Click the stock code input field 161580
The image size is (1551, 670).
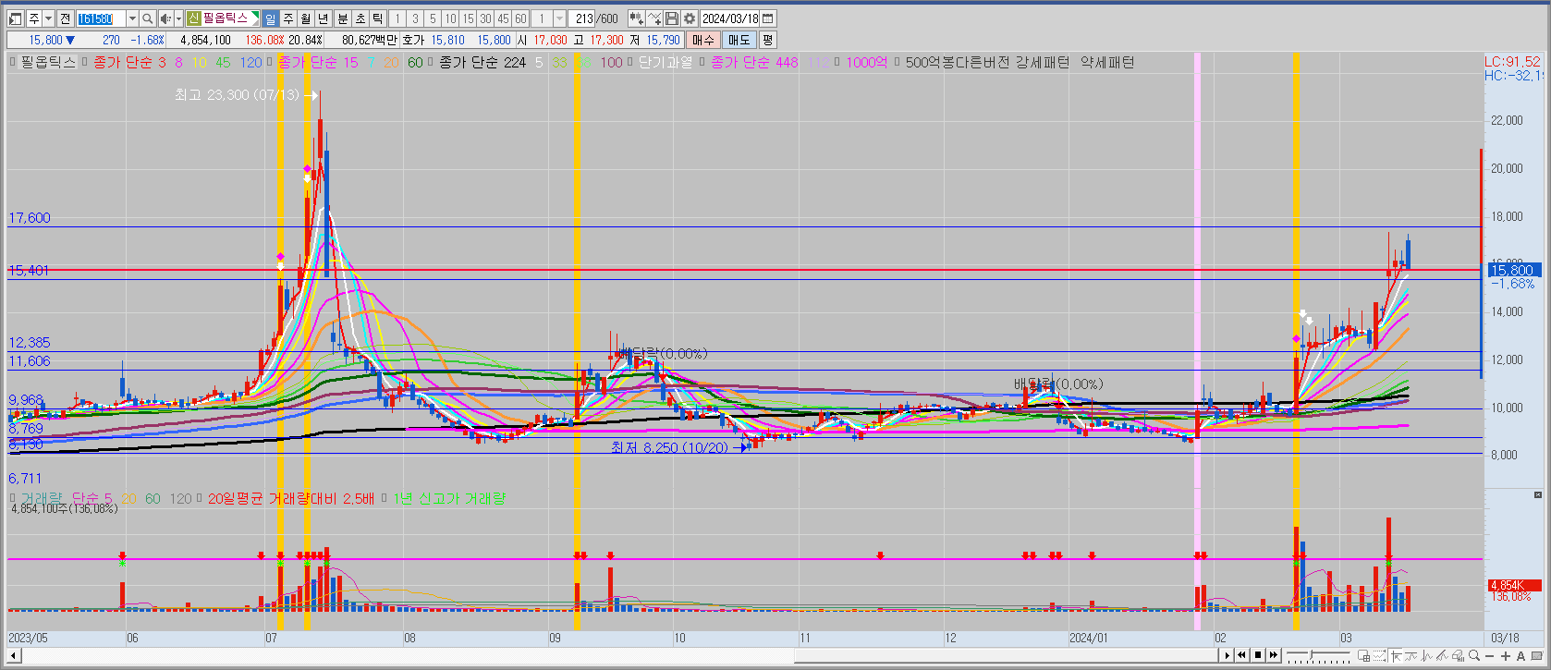(101, 18)
